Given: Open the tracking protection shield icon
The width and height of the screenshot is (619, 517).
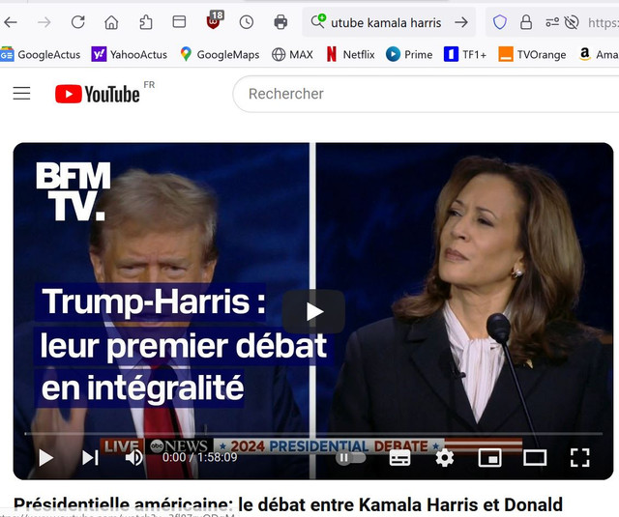Looking at the screenshot, I should [500, 22].
